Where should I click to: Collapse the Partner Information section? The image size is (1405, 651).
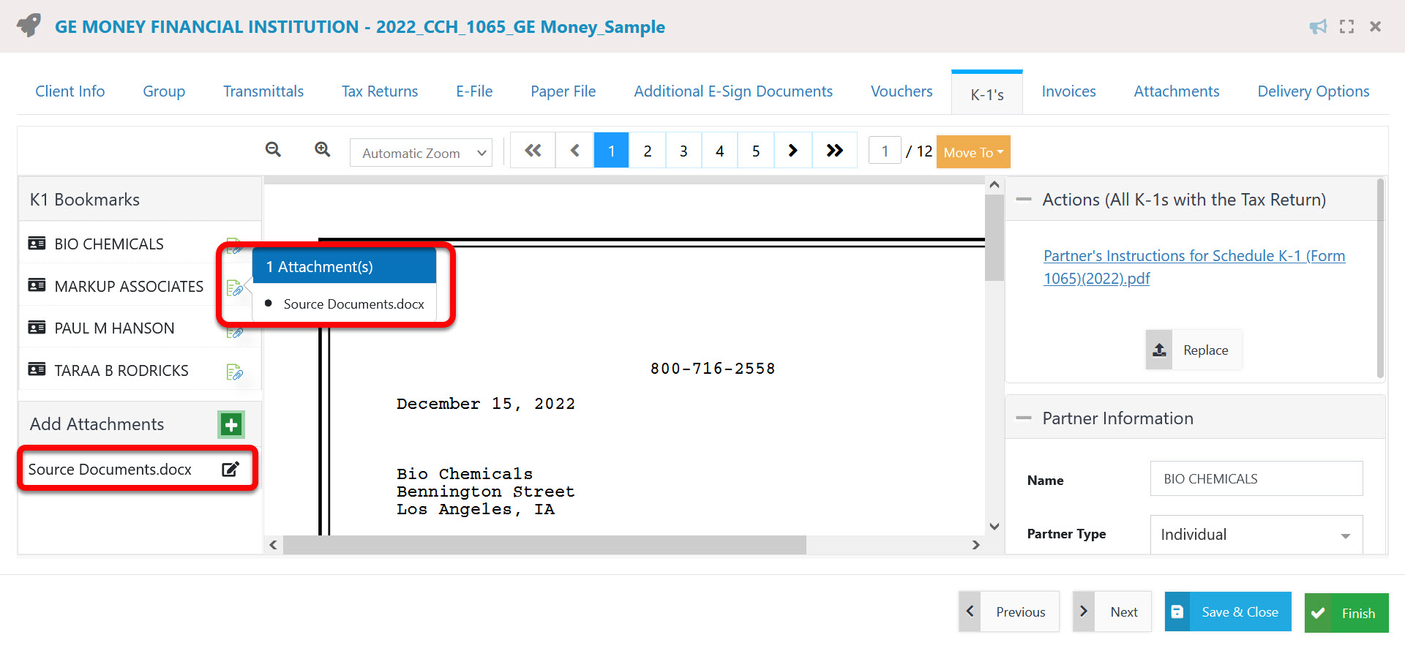pyautogui.click(x=1024, y=418)
